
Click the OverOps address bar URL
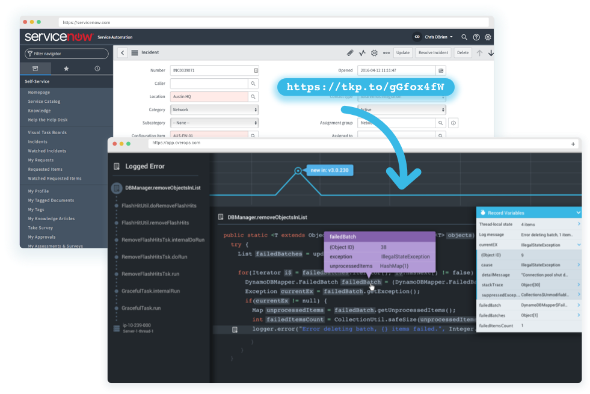click(176, 143)
